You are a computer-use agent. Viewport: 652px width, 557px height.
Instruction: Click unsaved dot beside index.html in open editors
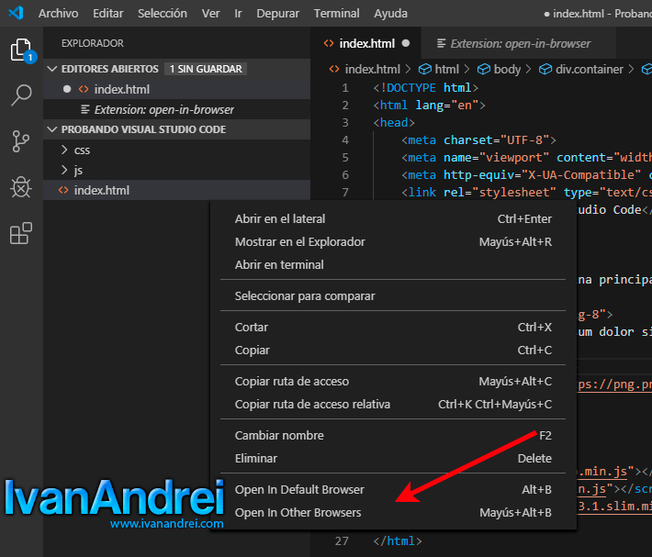coord(67,89)
